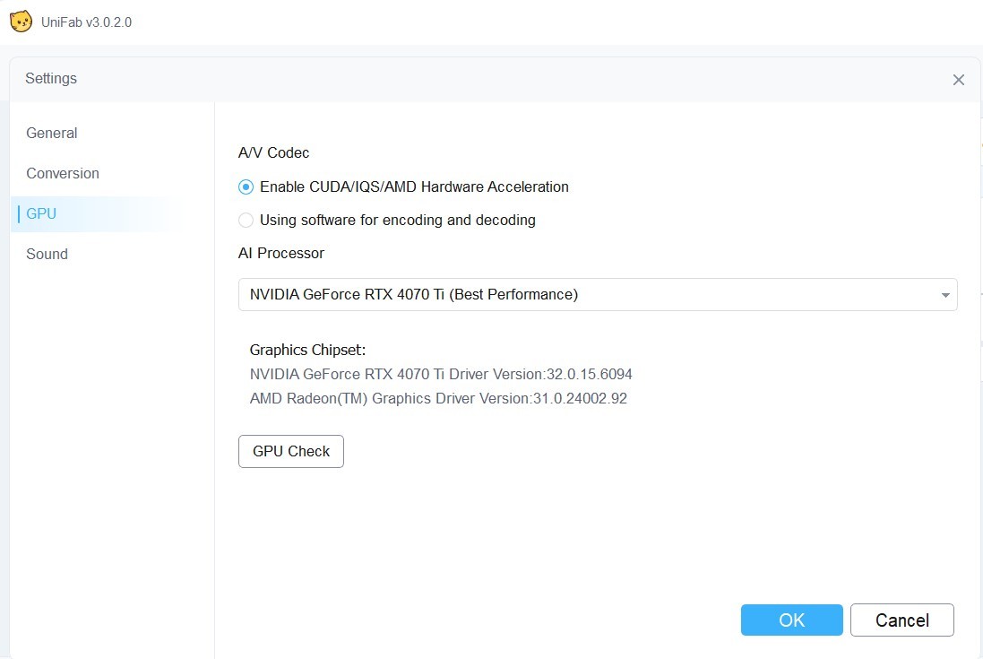Click the AI Processor dropdown arrow
983x659 pixels.
[944, 295]
